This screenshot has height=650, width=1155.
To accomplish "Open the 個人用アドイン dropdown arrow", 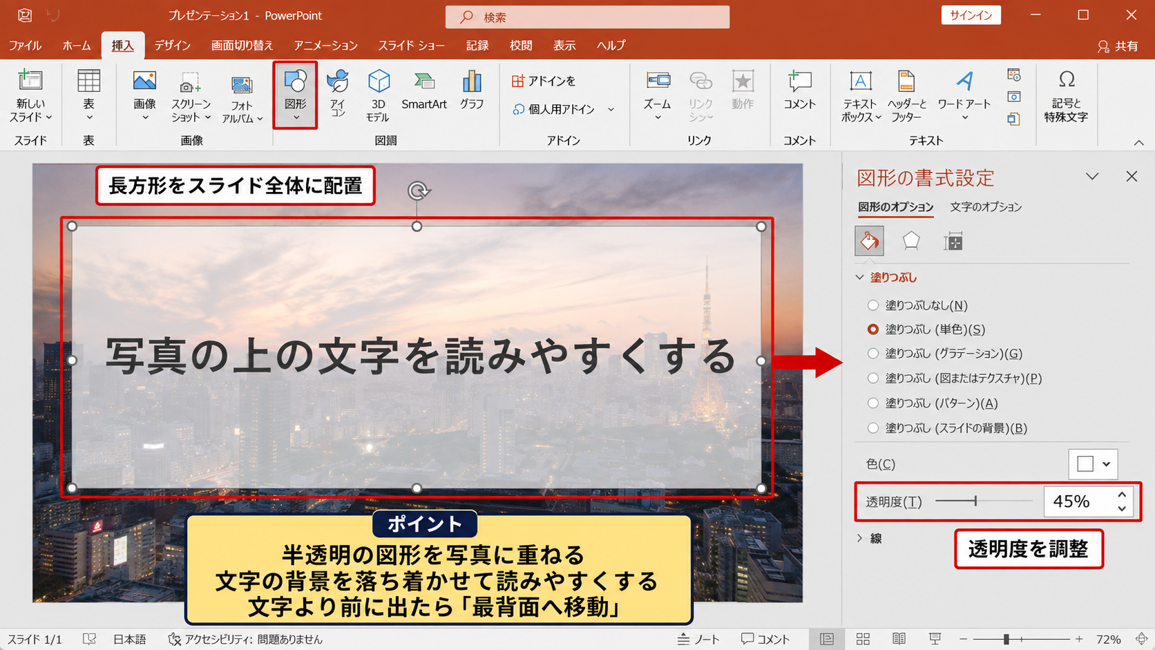I will (611, 109).
